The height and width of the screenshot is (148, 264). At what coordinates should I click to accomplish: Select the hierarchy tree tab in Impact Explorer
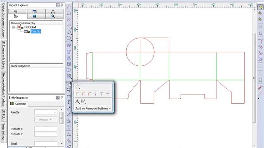click(x=17, y=16)
